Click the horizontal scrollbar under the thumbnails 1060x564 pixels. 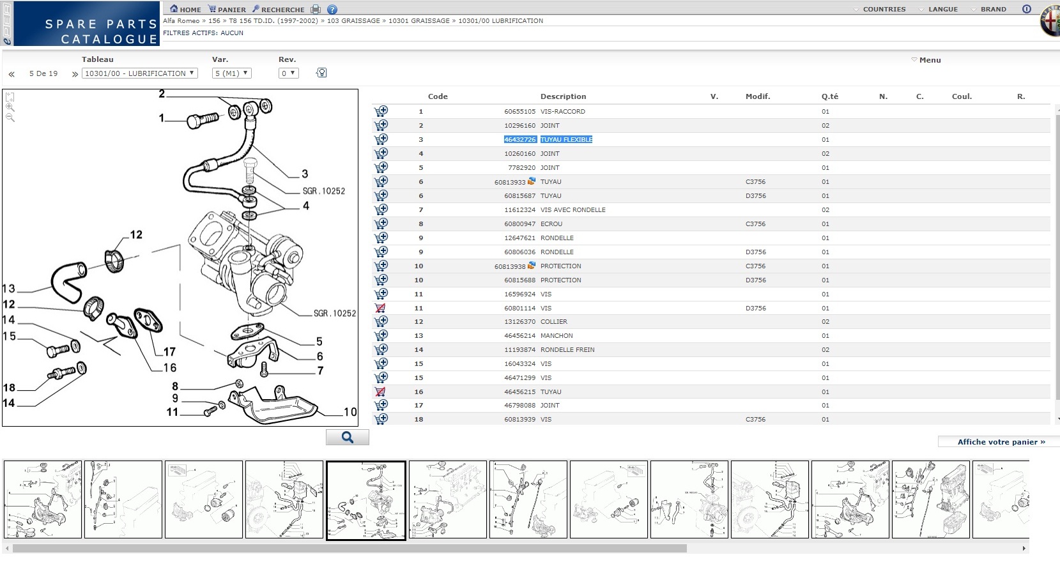point(349,548)
